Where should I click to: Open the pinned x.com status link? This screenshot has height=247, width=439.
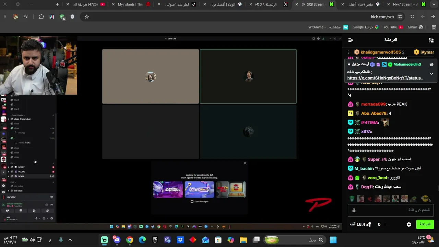click(x=386, y=78)
